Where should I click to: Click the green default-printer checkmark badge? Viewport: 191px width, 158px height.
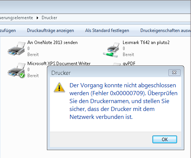22,75
